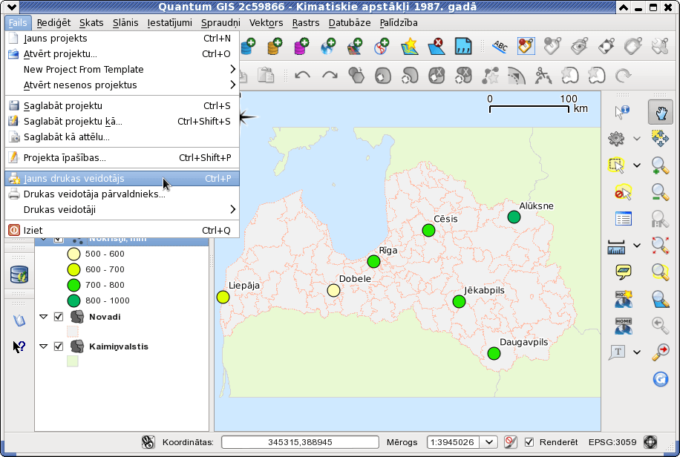Choose Atvērt projektu... menu entry
This screenshot has height=457, width=680.
coord(122,53)
